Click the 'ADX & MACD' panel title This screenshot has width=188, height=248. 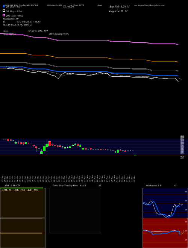[12, 186]
